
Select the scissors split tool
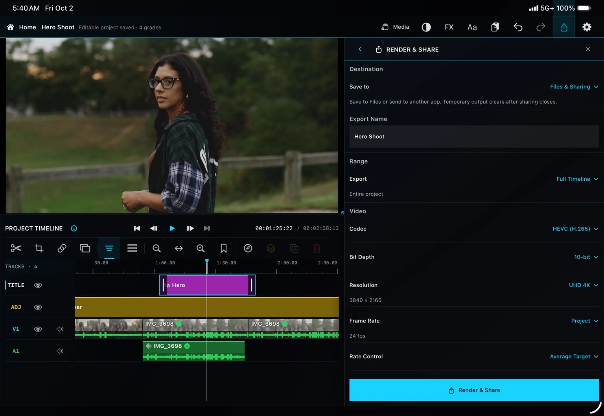coord(16,248)
